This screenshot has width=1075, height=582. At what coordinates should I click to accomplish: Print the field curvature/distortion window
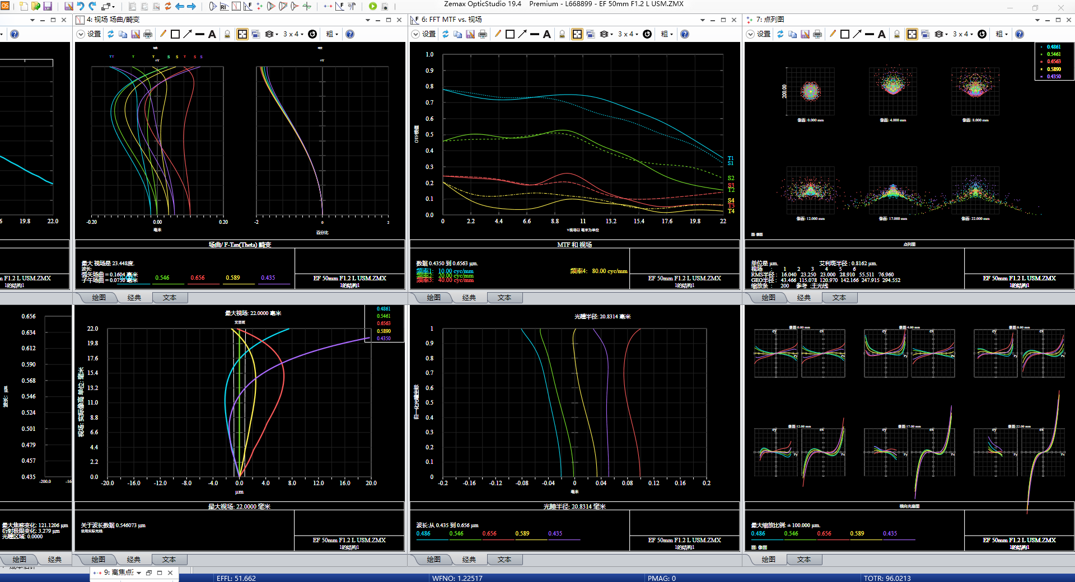pos(148,34)
